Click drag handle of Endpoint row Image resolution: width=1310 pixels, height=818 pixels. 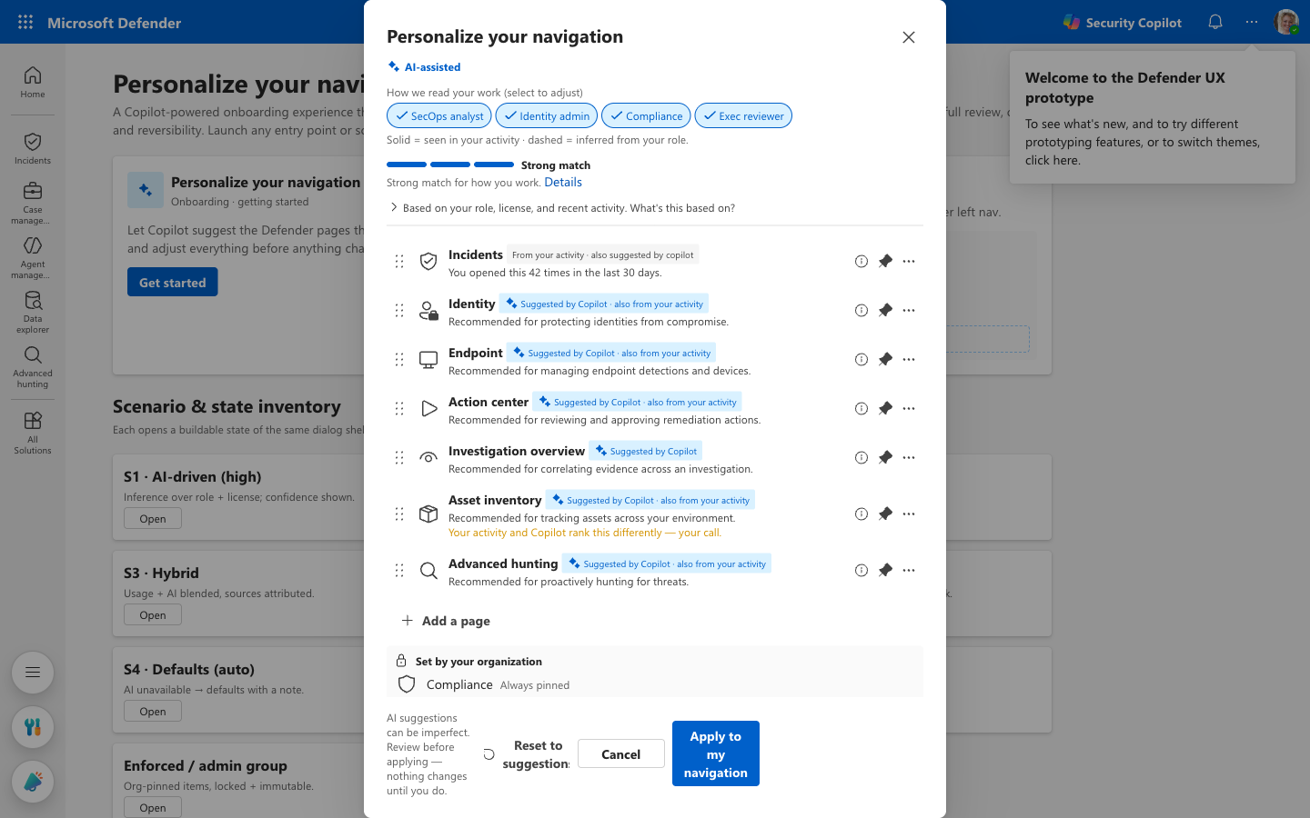(x=399, y=359)
